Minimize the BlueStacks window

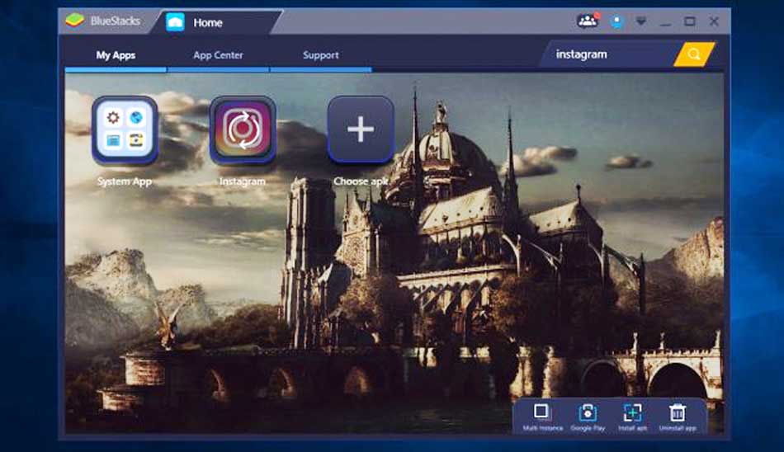(665, 22)
